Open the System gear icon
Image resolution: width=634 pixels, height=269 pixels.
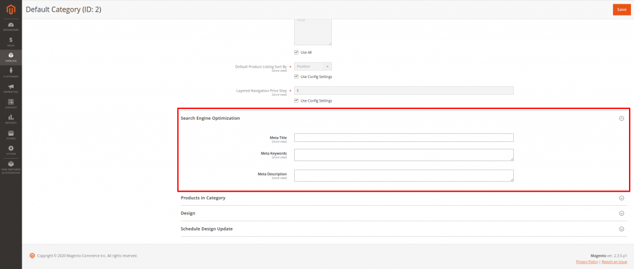11,150
